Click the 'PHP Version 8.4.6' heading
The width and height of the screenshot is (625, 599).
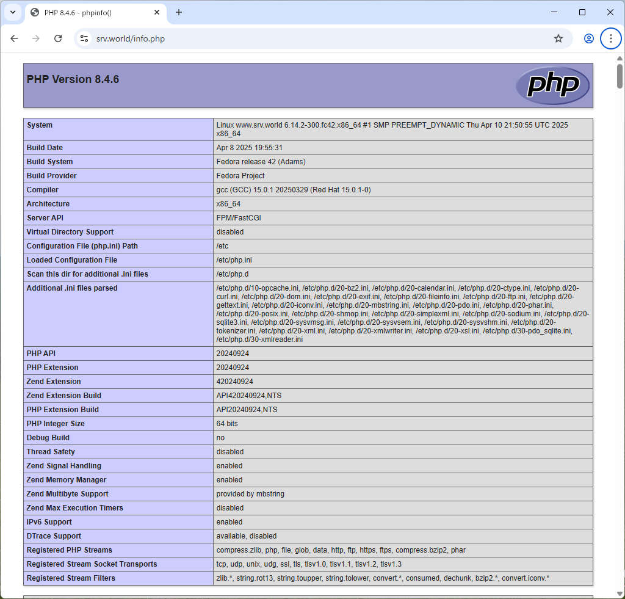tap(73, 79)
